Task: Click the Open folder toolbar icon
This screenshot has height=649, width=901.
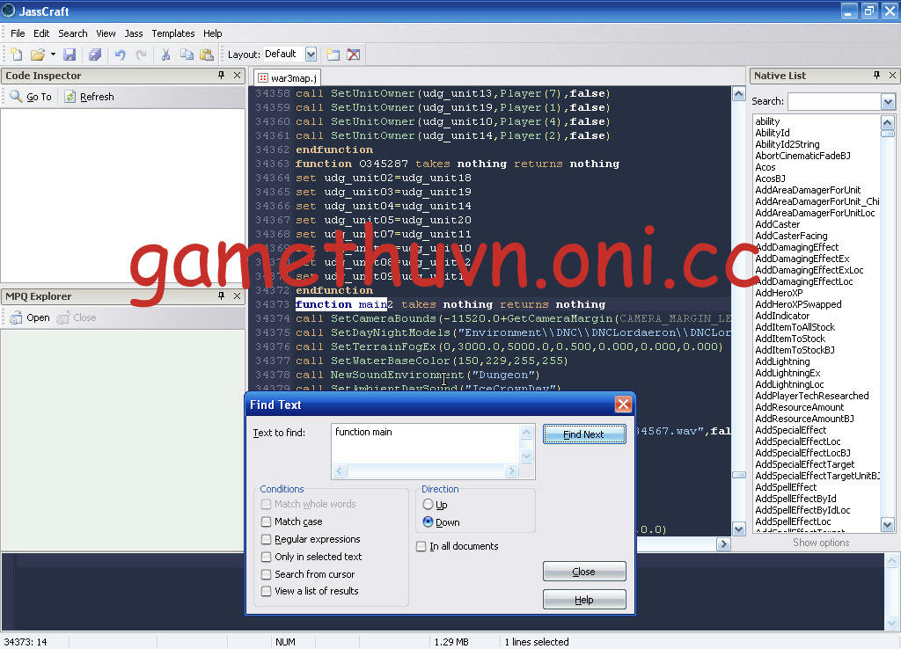Action: pyautogui.click(x=38, y=55)
